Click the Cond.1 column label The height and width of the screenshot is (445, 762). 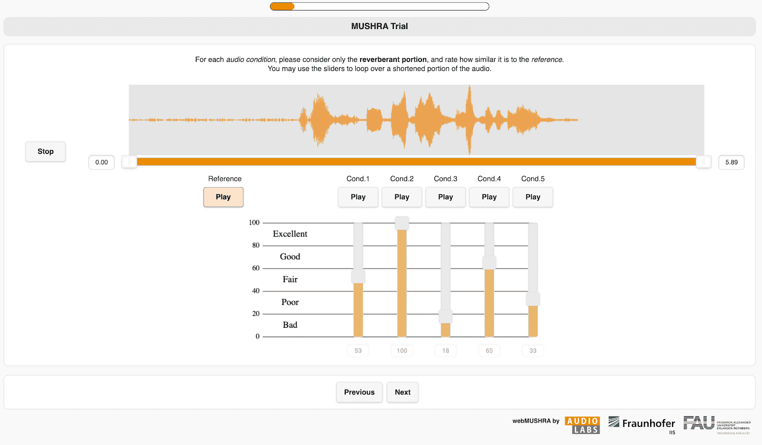tap(358, 179)
